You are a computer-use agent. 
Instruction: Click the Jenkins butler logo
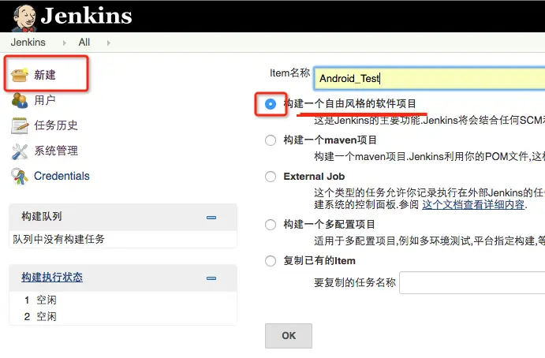(x=24, y=18)
